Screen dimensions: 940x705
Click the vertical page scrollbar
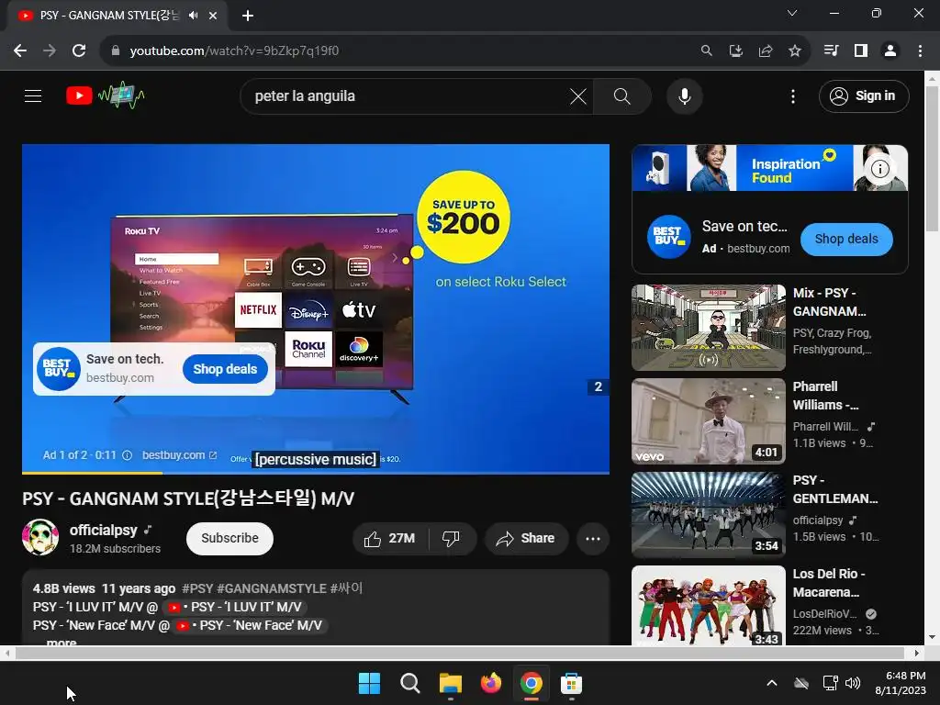click(933, 159)
